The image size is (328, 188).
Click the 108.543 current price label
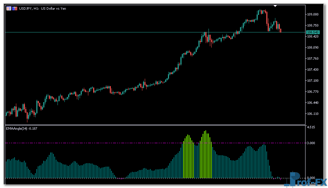[312, 32]
